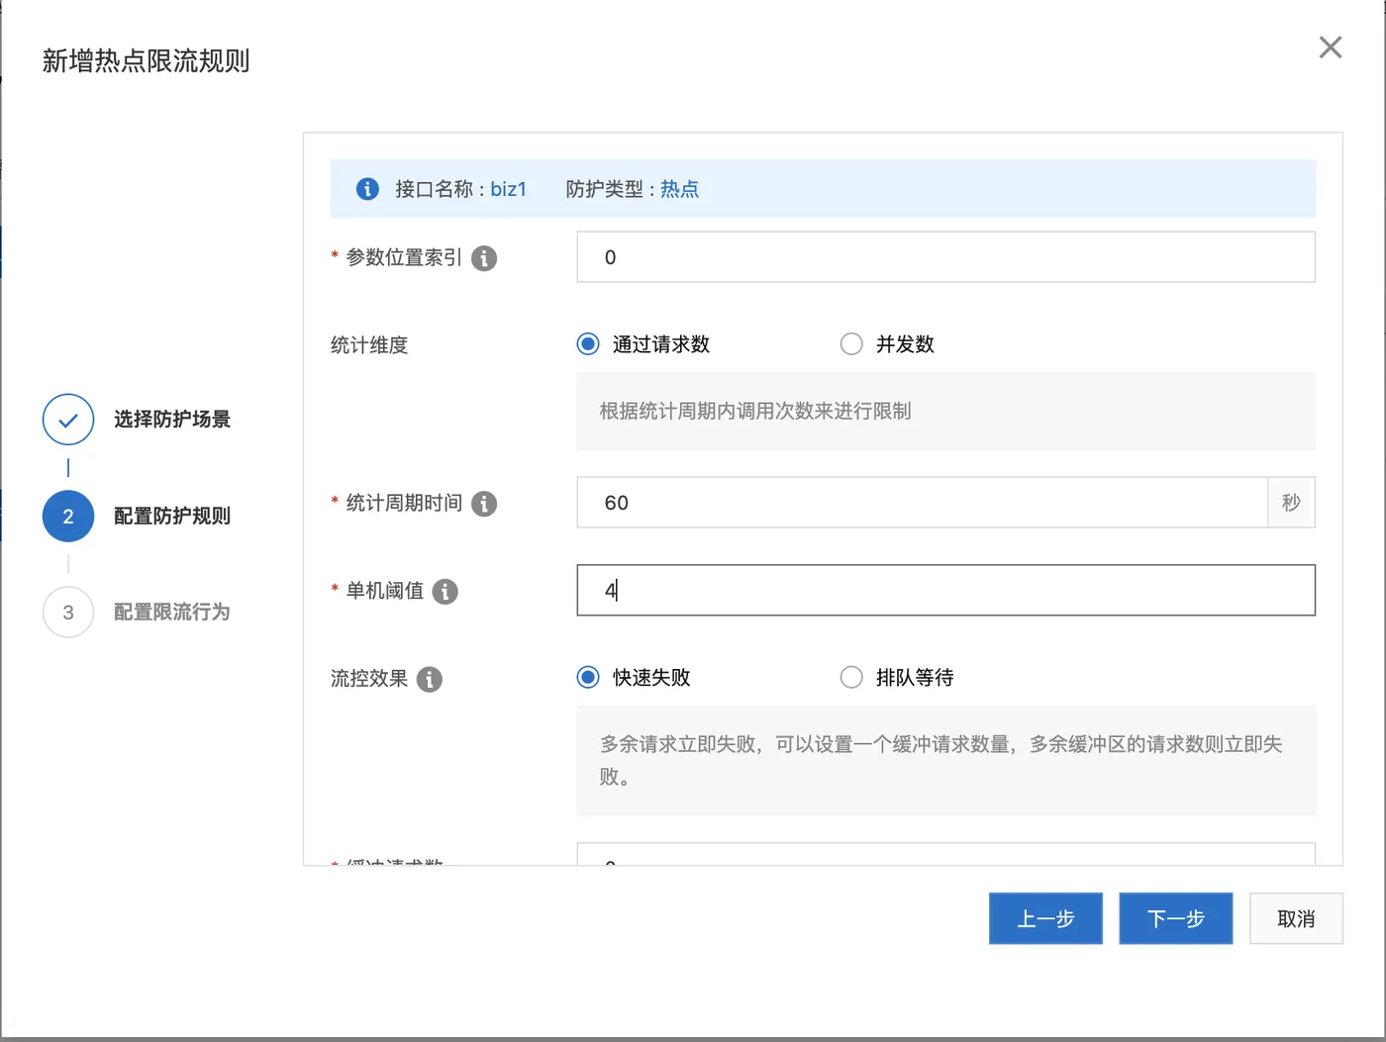
Task: Click info icon next to 参数位置索引
Action: [x=484, y=258]
